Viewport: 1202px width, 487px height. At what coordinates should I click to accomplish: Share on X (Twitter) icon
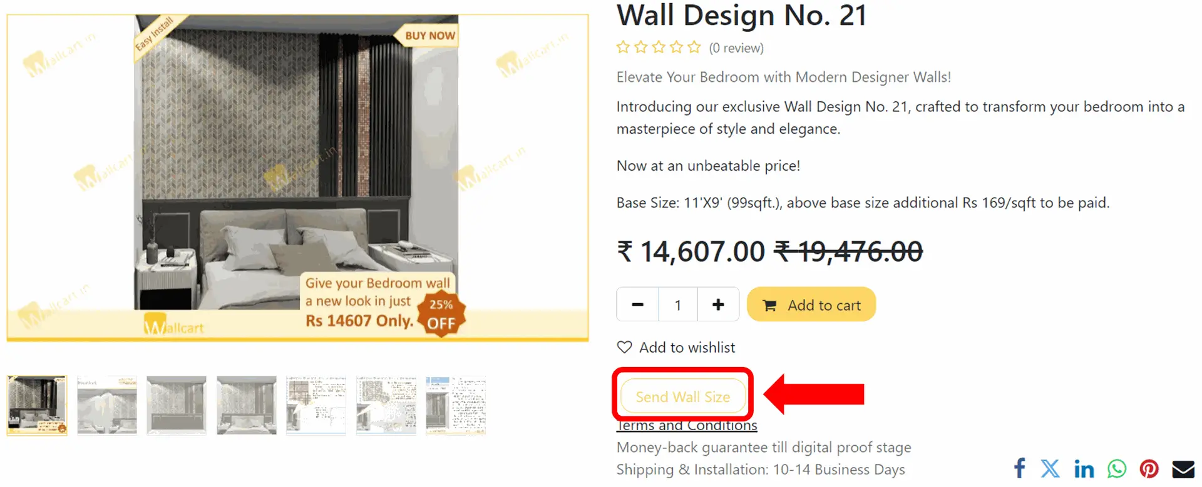[1050, 468]
